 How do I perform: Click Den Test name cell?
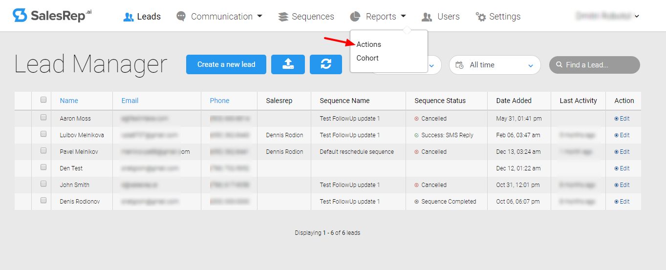tap(71, 168)
